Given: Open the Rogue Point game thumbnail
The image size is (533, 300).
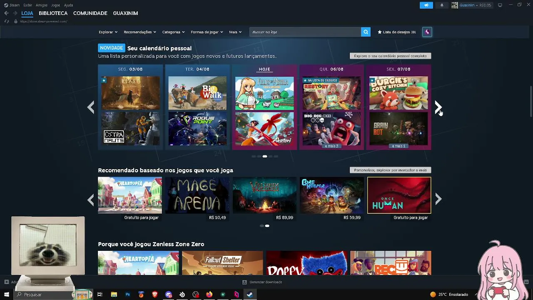Looking at the screenshot, I should (197, 129).
